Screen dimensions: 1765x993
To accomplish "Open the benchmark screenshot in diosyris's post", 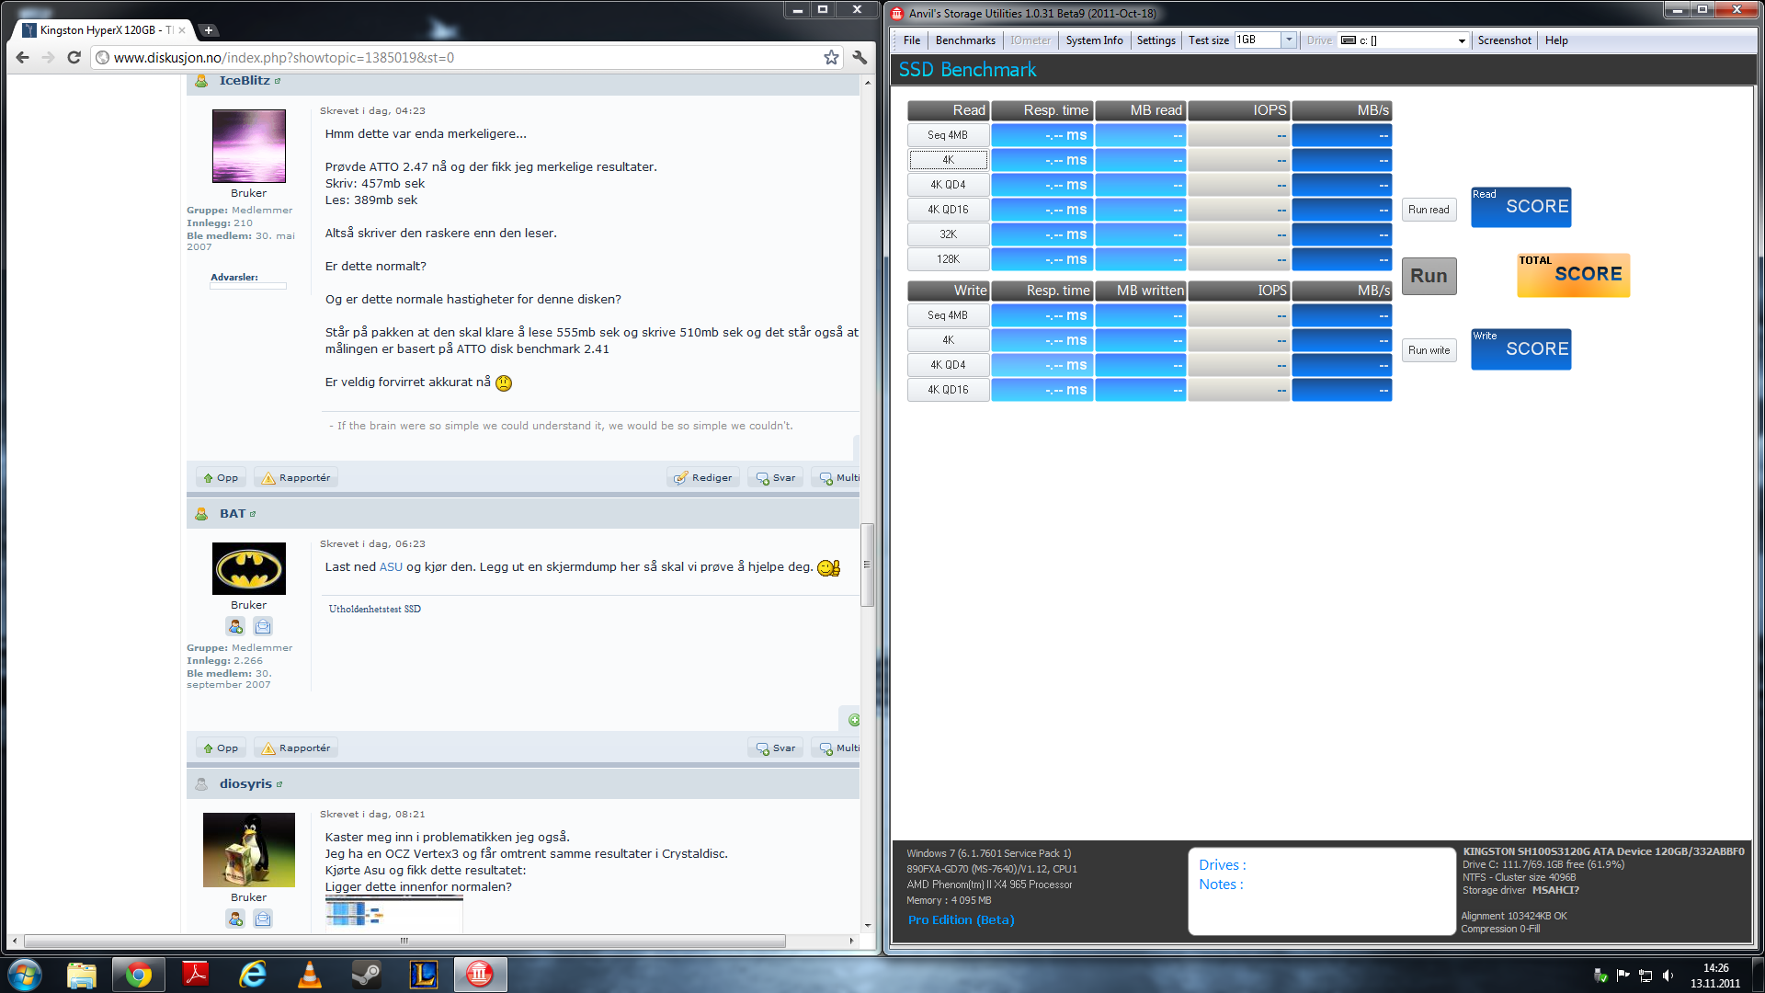I will pos(393,913).
